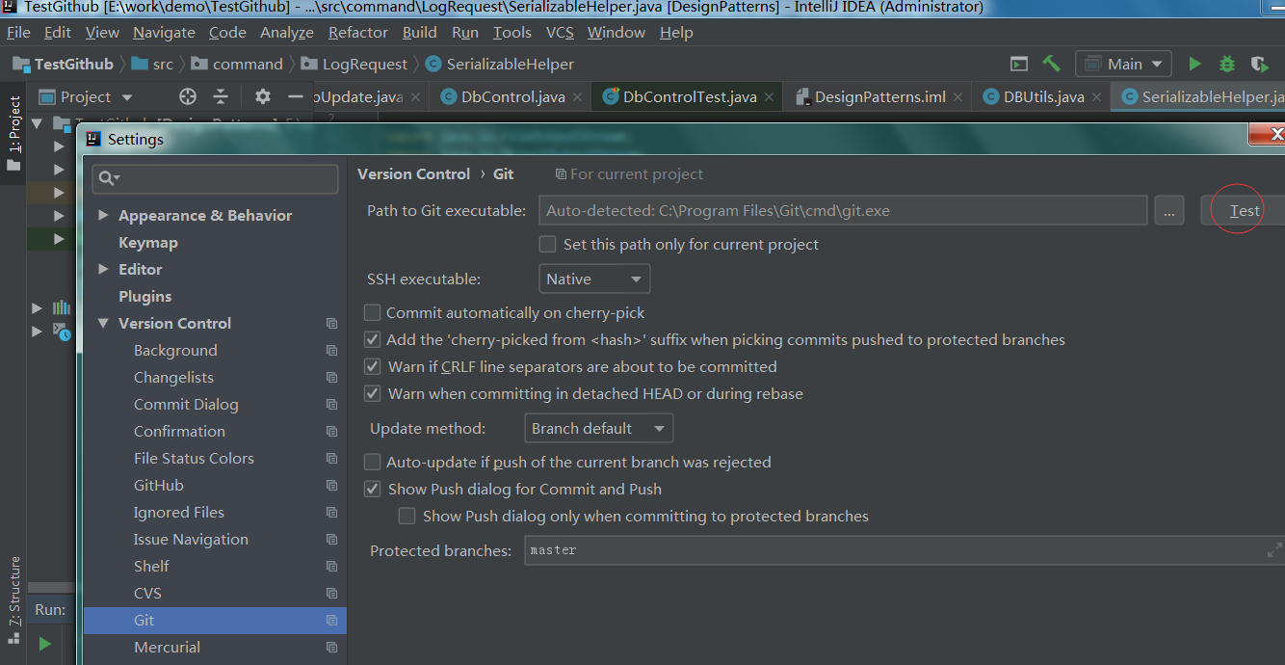Start debugging with the bug icon
This screenshot has height=665, width=1285.
(x=1226, y=64)
